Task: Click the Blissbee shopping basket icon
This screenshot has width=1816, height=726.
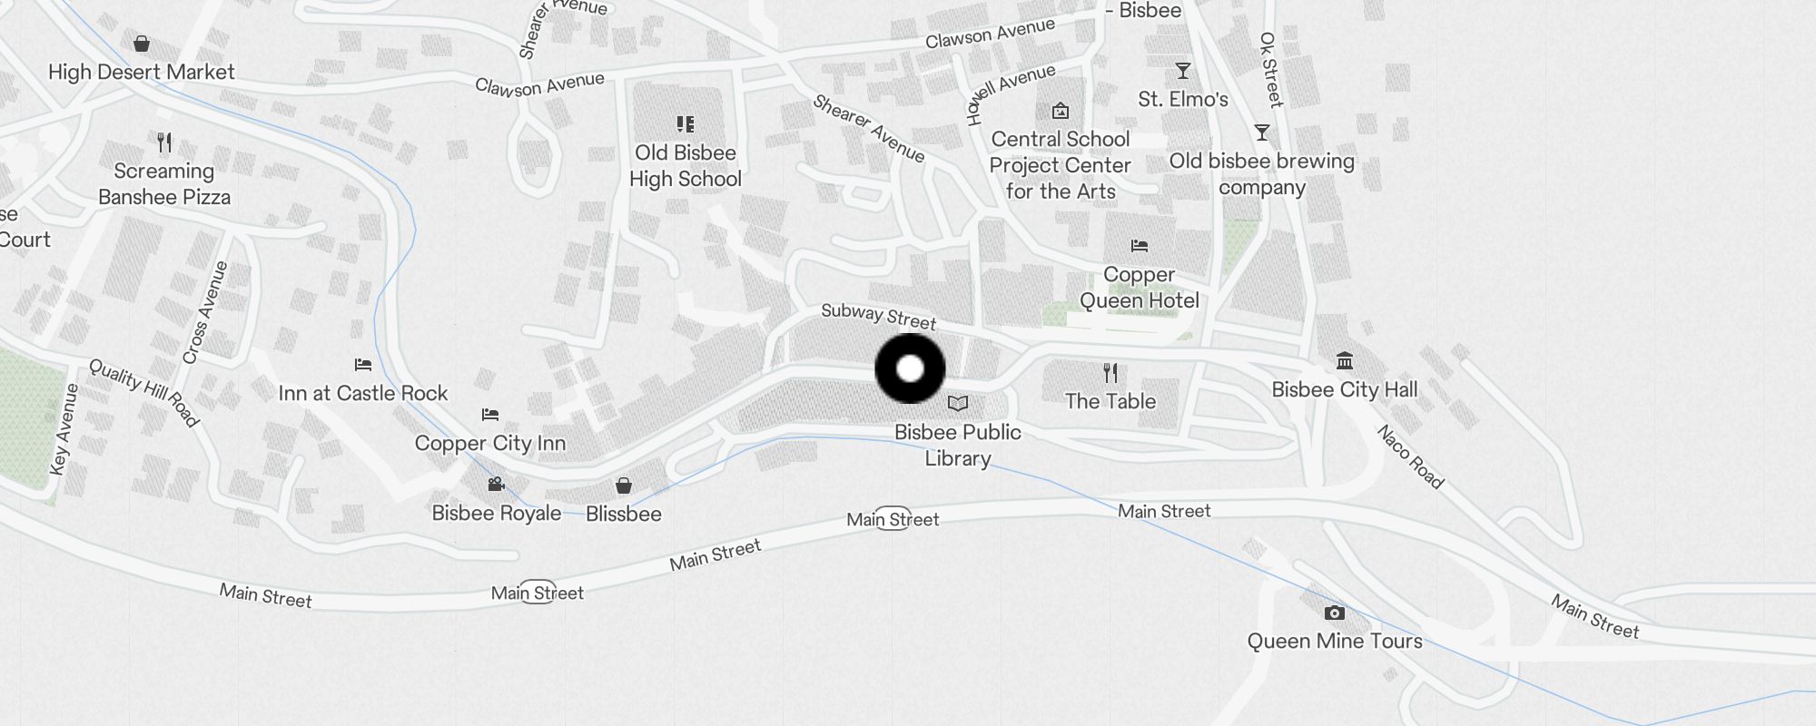Action: pyautogui.click(x=624, y=486)
